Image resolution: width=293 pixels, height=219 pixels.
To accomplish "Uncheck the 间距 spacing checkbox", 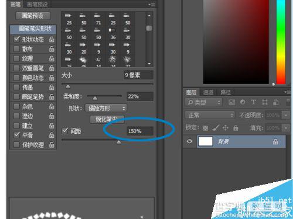I will point(65,131).
